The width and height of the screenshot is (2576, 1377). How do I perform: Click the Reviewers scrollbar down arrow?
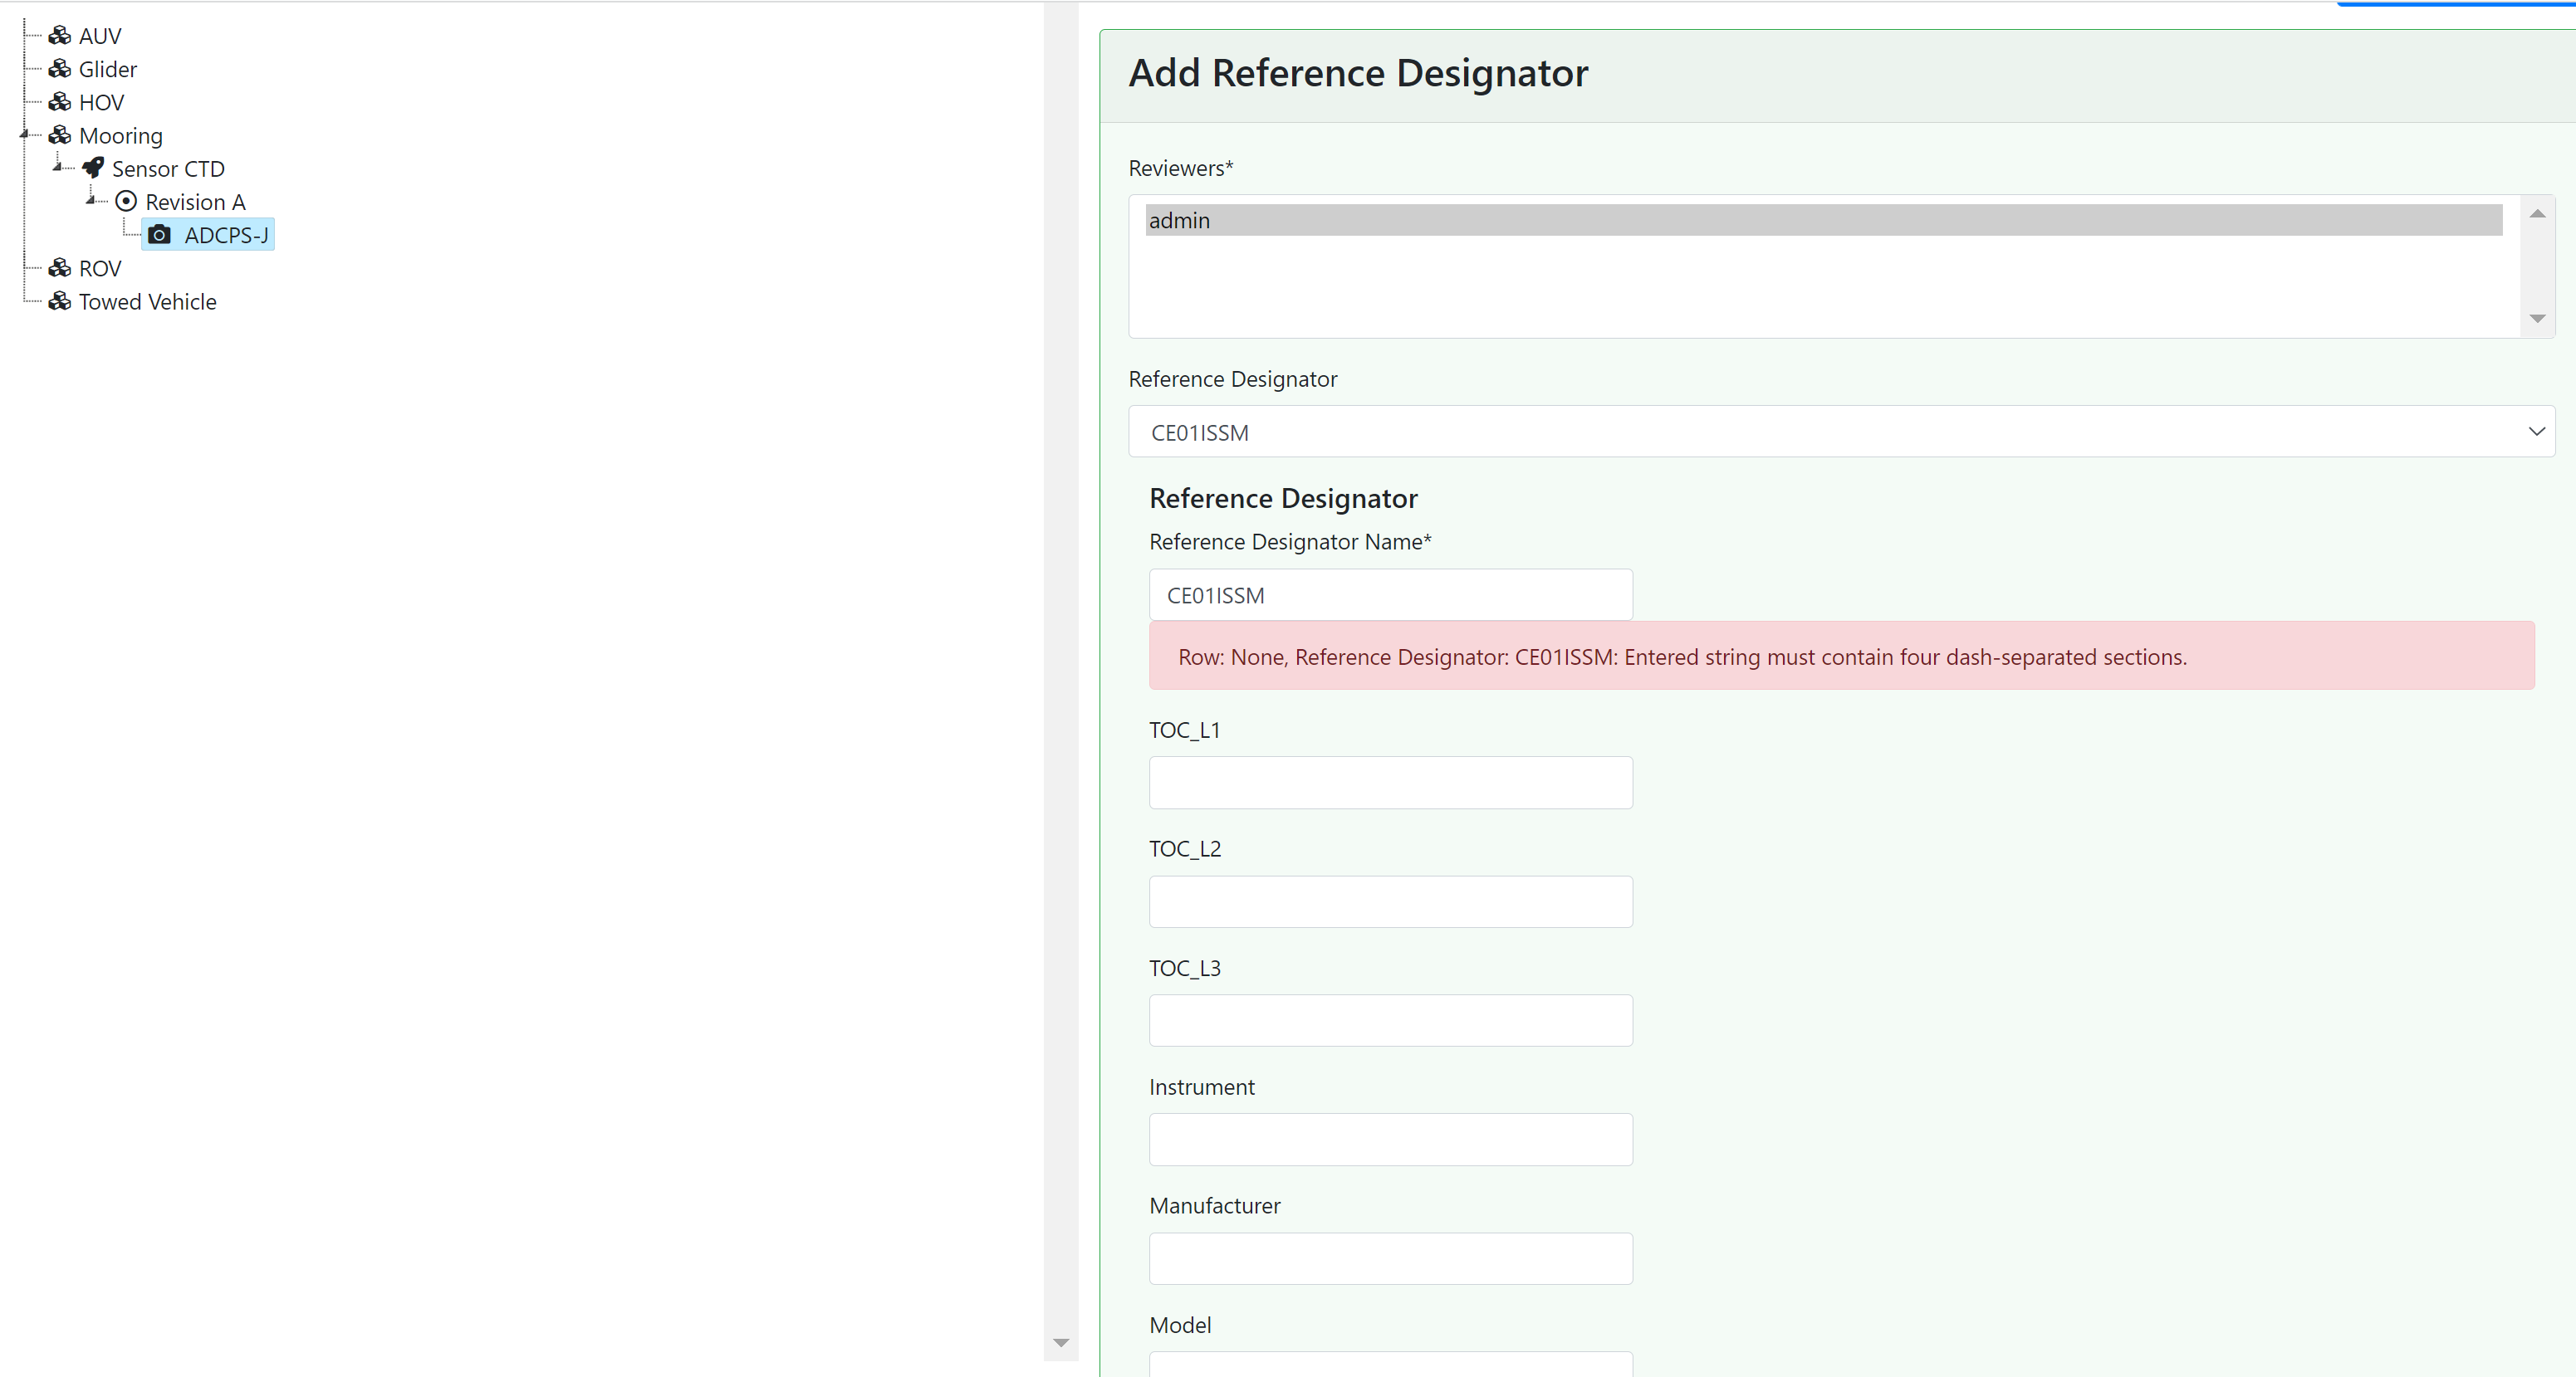[2538, 318]
